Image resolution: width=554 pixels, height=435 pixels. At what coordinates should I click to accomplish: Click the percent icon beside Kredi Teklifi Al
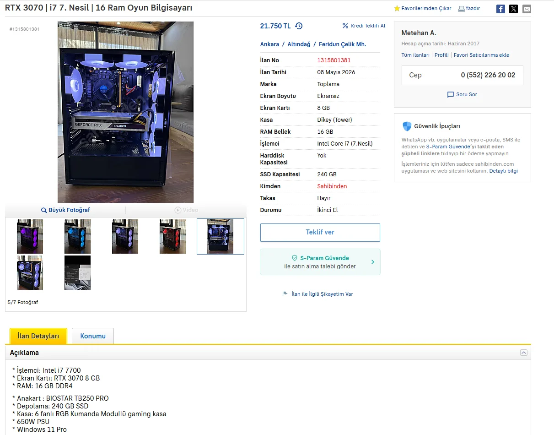(345, 26)
